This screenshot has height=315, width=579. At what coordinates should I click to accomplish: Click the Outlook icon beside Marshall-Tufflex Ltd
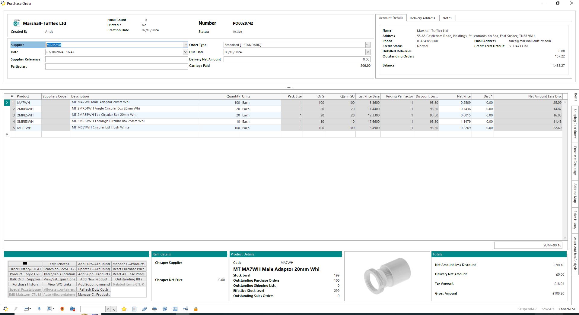click(x=17, y=23)
